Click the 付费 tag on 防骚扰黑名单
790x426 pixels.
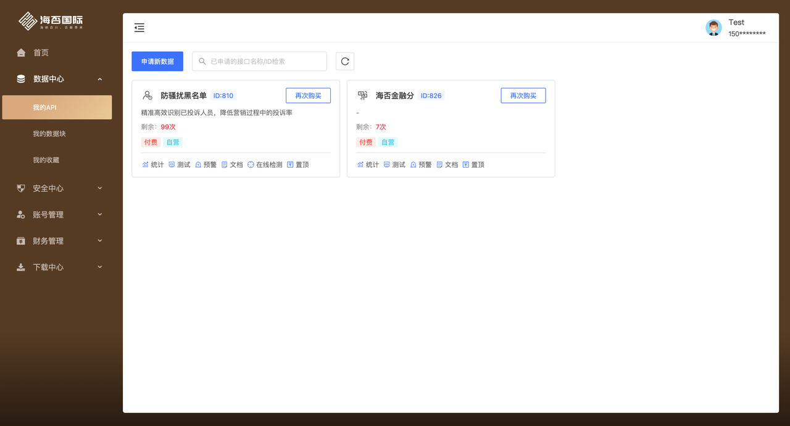[151, 142]
